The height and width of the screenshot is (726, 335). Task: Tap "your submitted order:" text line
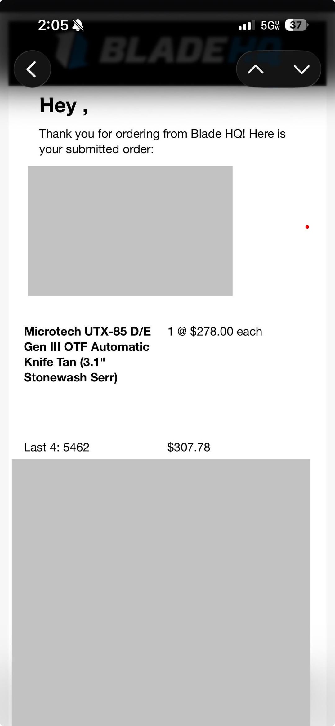coord(96,149)
